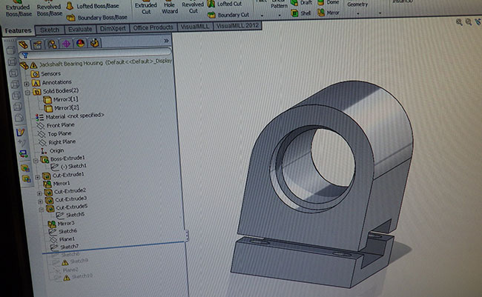Open the Linear Pattern dropdown arrow
The width and height of the screenshot is (482, 297).
point(280,15)
